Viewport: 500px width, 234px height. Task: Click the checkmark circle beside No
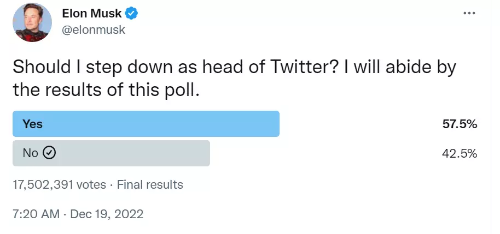[49, 153]
